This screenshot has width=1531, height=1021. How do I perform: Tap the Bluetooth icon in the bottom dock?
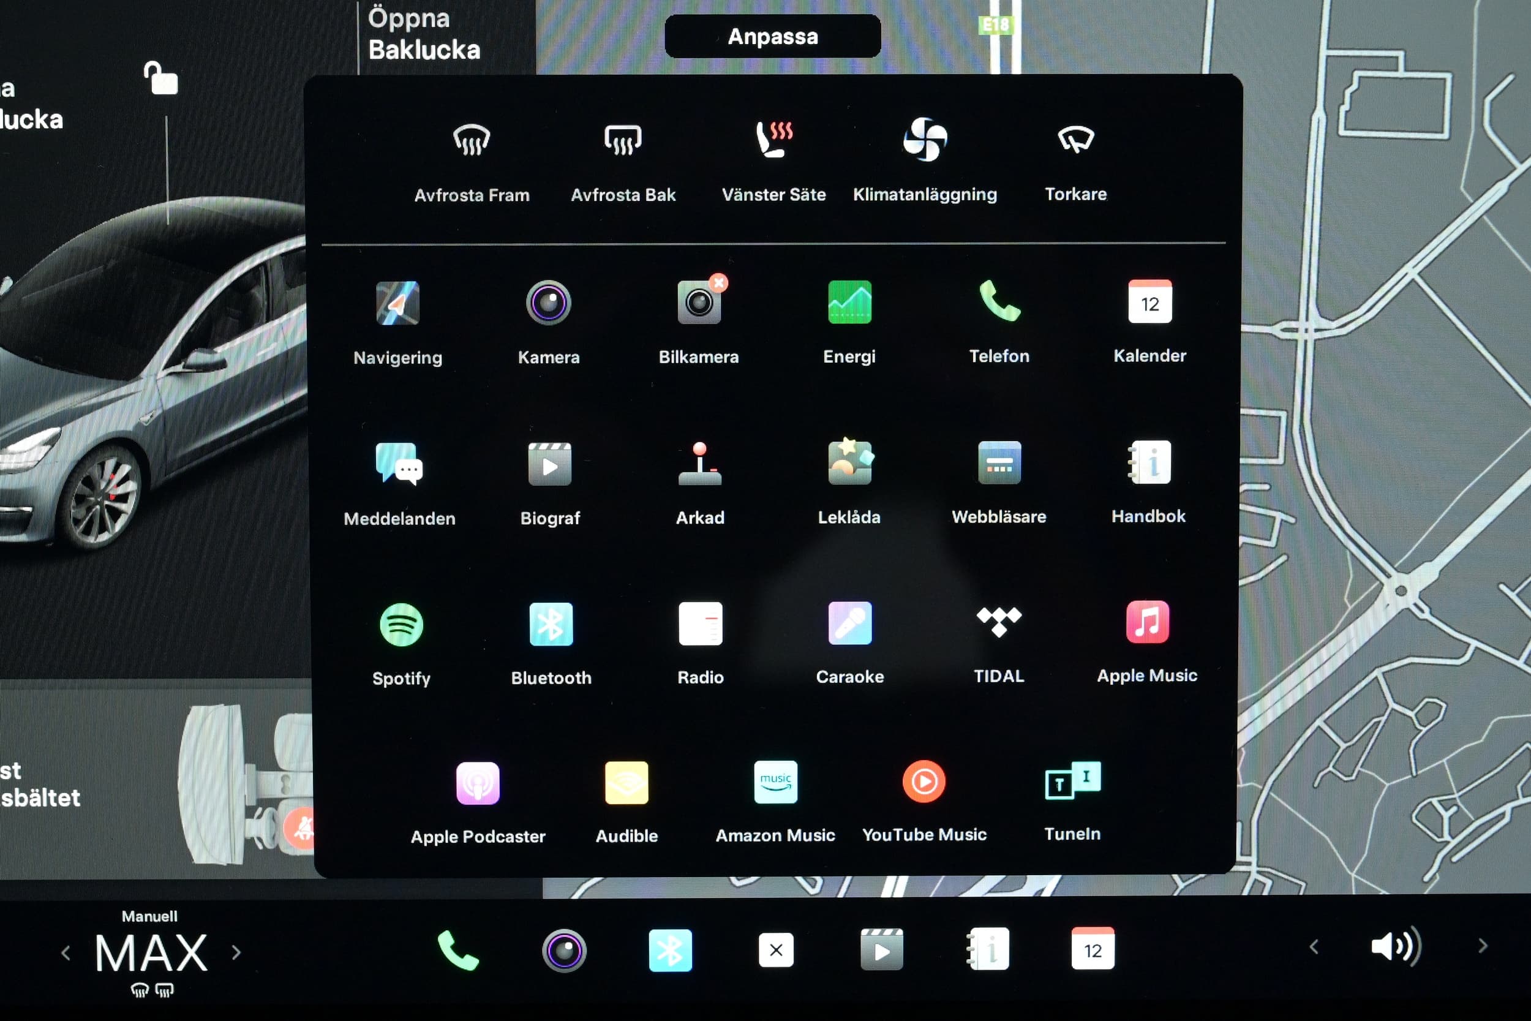671,951
